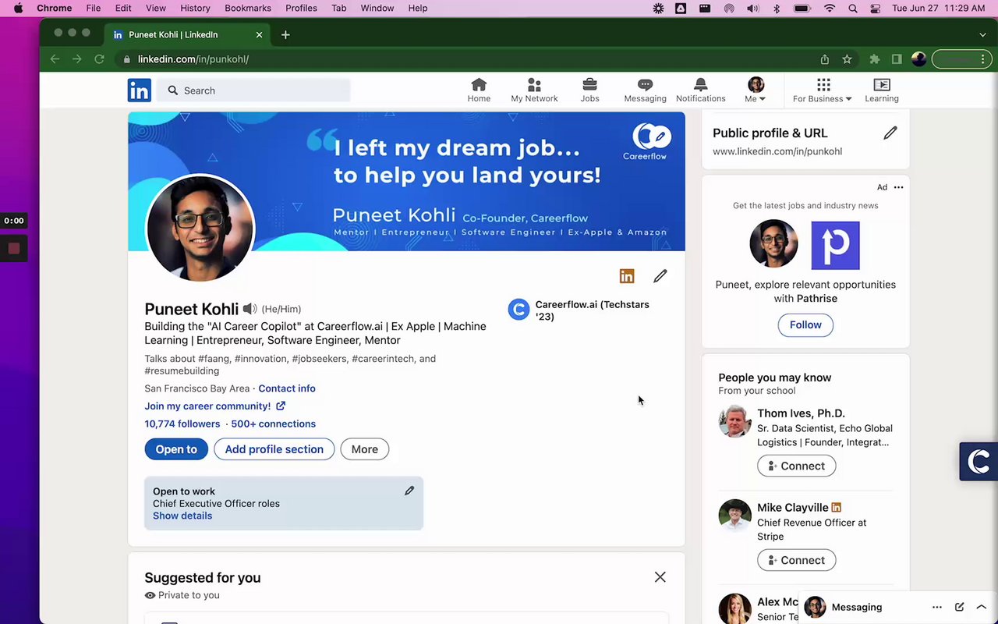Open ad options three dots

point(898,187)
